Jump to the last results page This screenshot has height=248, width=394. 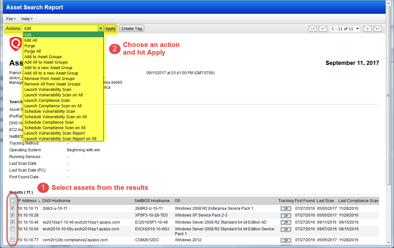[378, 29]
